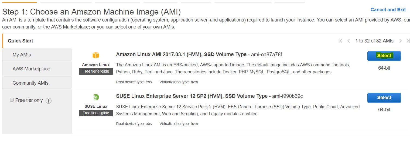Open the Free tier only info icon
The width and height of the screenshot is (410, 147).
pyautogui.click(x=49, y=101)
